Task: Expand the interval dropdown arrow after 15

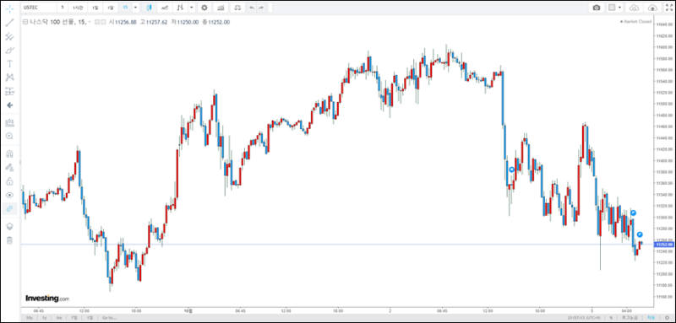Action: 135,8
